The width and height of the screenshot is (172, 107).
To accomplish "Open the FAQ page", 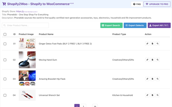I will coord(137,4).
